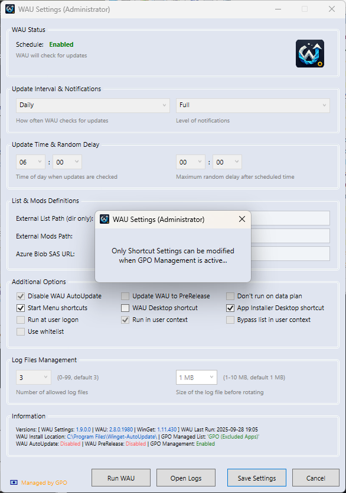Enable the Use whitelist checkbox

21,331
